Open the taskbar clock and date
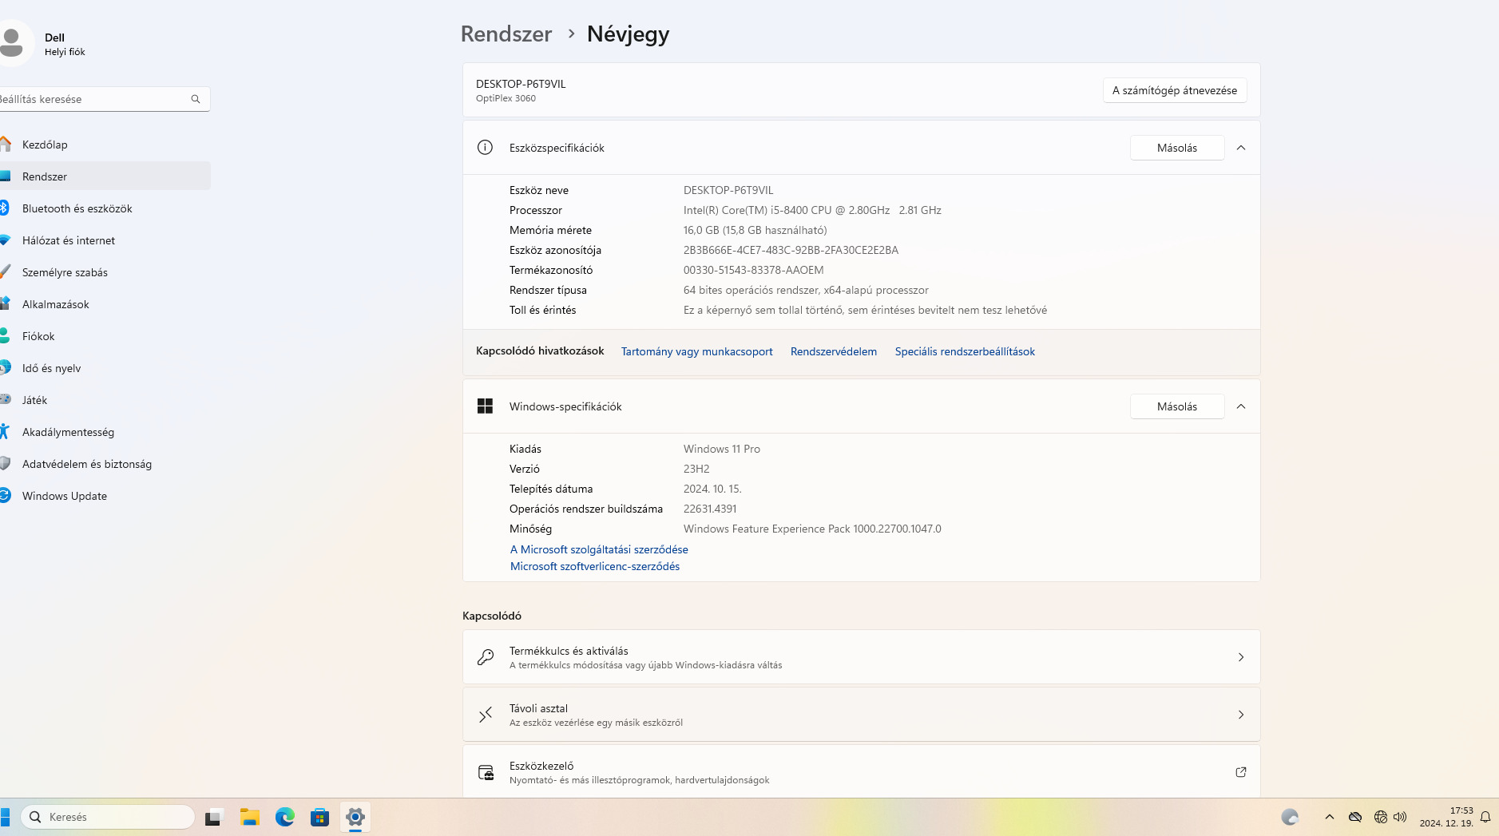Viewport: 1499px width, 836px height. [1446, 817]
